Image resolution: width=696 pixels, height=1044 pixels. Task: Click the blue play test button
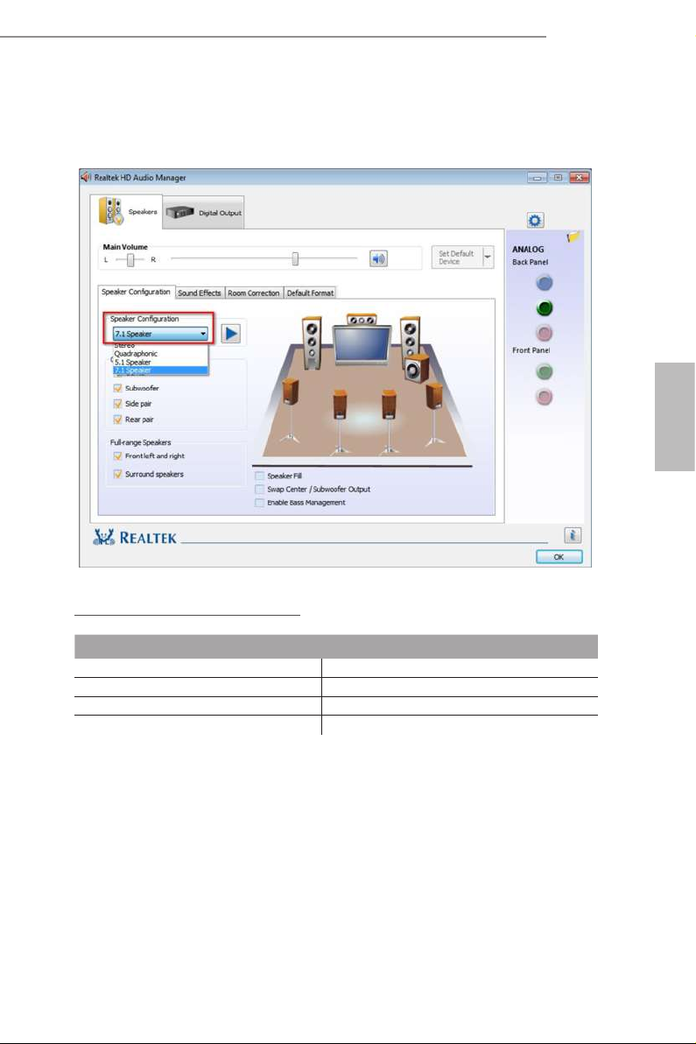point(231,334)
